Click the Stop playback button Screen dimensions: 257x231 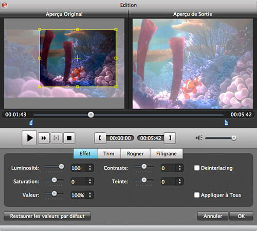tap(69, 138)
